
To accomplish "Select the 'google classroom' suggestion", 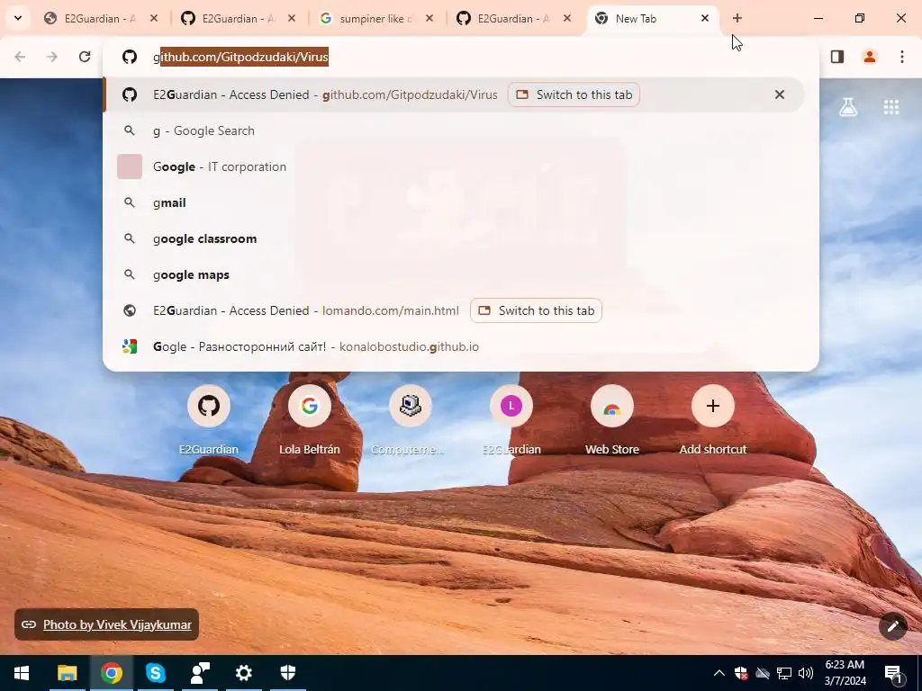I will point(461,238).
